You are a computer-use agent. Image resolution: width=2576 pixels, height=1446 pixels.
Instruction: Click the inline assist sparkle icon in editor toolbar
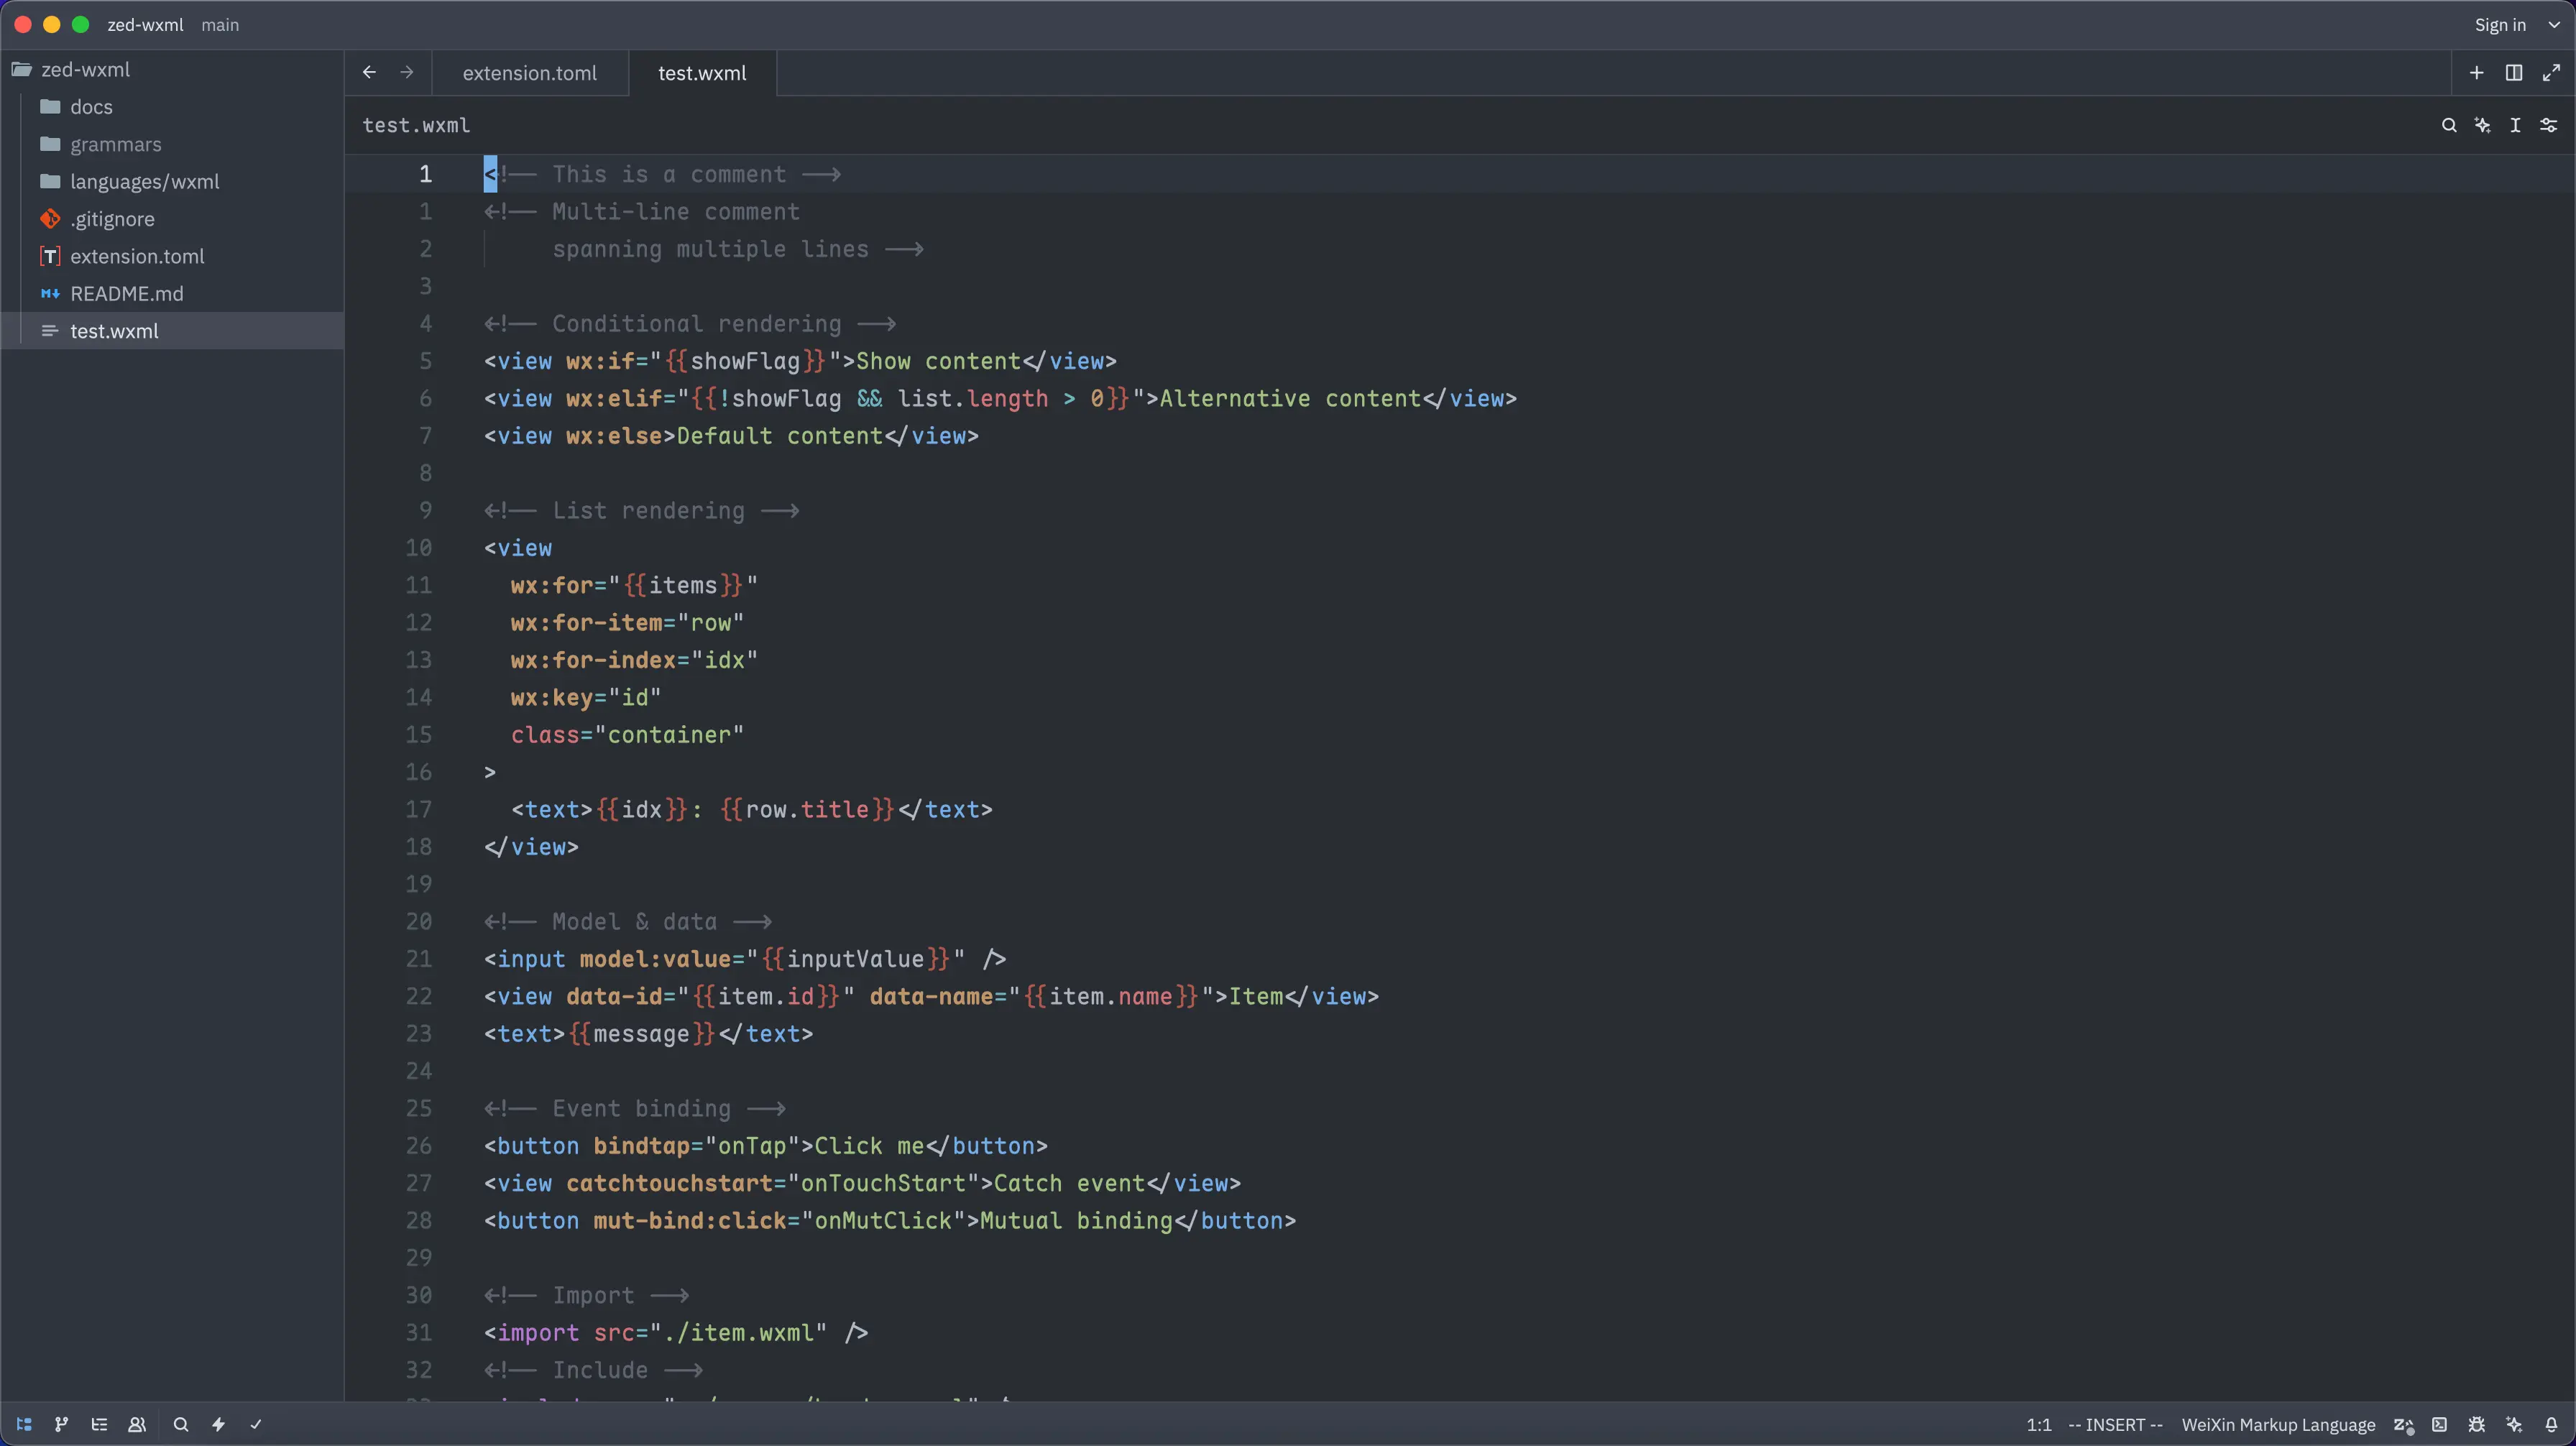pos(2482,125)
